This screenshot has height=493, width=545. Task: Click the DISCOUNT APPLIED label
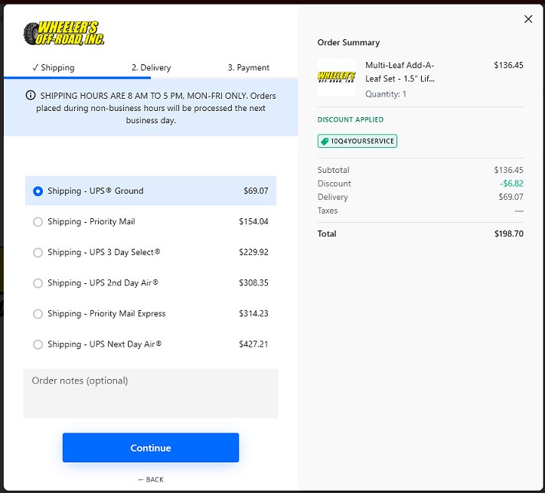(351, 119)
